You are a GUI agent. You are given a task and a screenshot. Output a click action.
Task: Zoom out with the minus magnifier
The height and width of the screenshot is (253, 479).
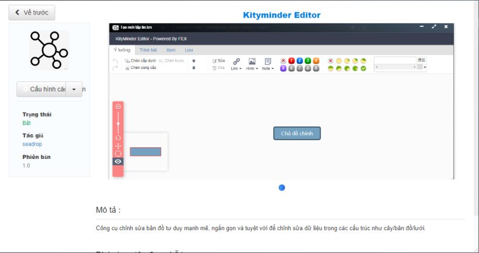click(x=118, y=138)
